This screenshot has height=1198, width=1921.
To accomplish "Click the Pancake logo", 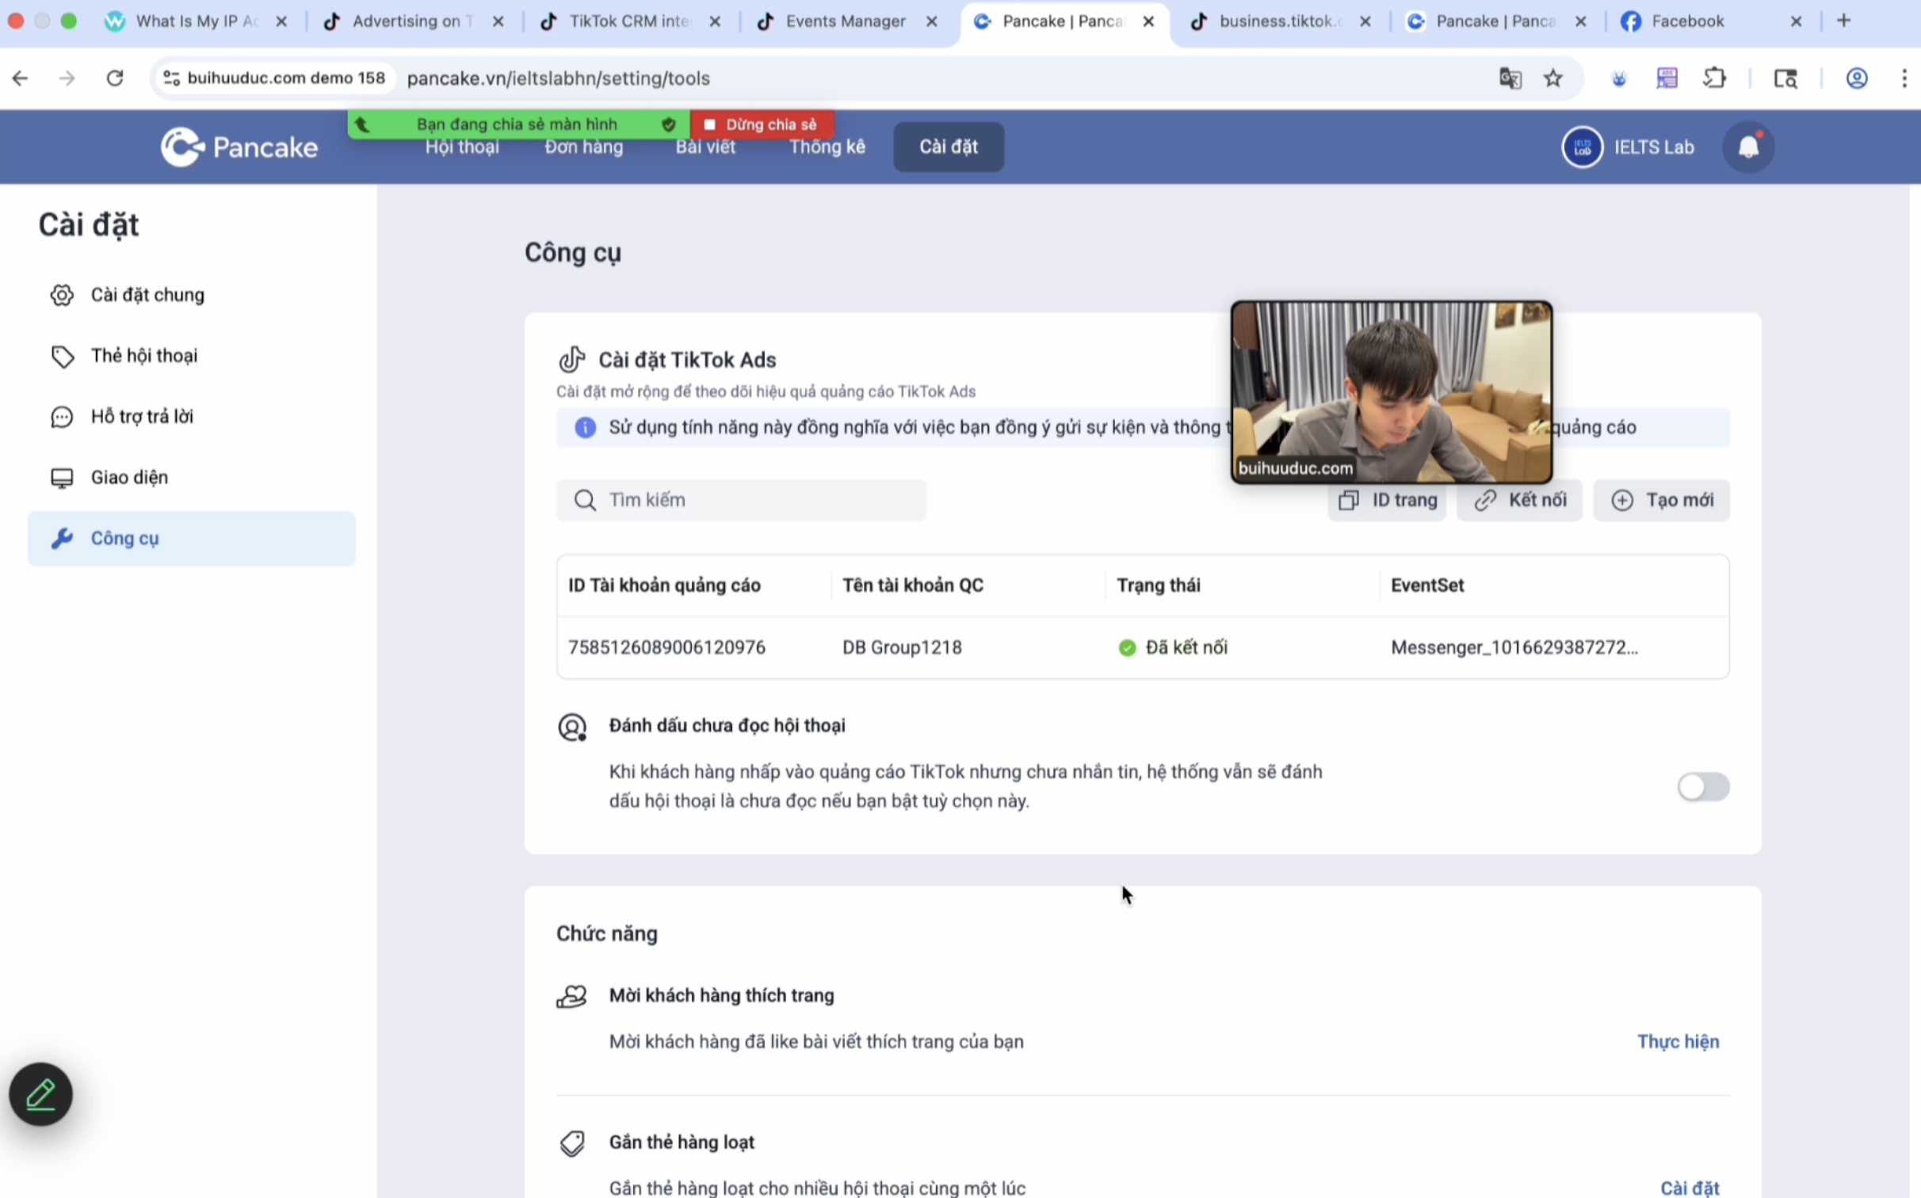I will (239, 147).
